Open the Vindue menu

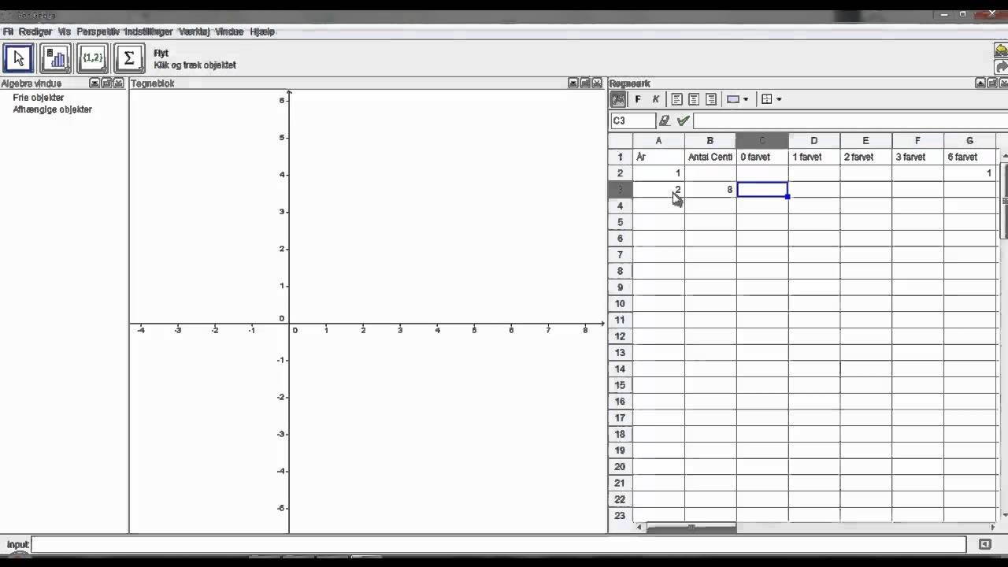(229, 31)
